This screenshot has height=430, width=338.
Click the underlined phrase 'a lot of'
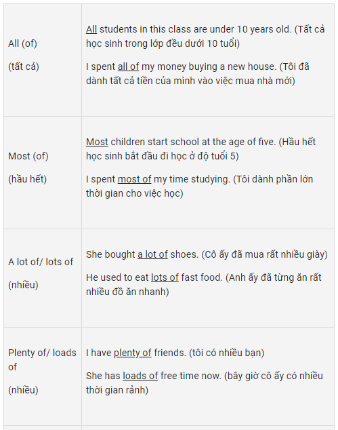pyautogui.click(x=152, y=254)
